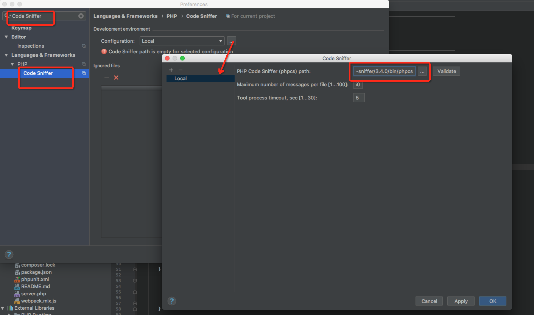Edit the PHP Code Sniffer path field
This screenshot has height=315, width=534.
point(383,71)
